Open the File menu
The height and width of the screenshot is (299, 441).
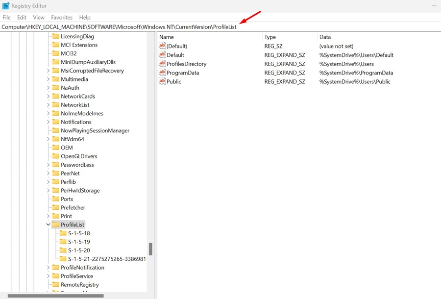pyautogui.click(x=6, y=18)
